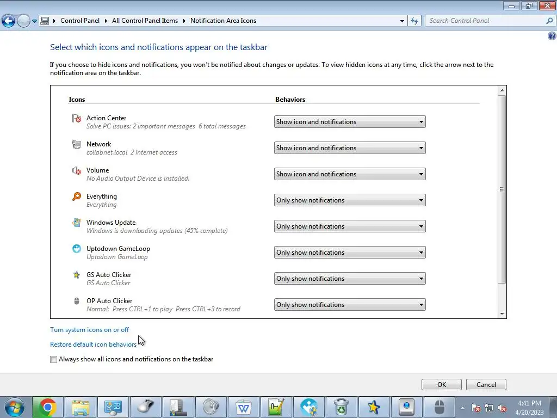Open the Help question mark icon
The width and height of the screenshot is (557, 418).
click(x=552, y=36)
